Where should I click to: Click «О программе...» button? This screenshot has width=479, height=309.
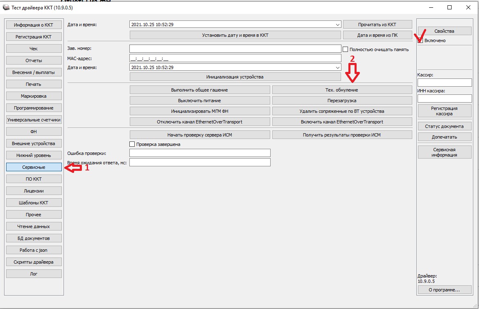(x=444, y=290)
